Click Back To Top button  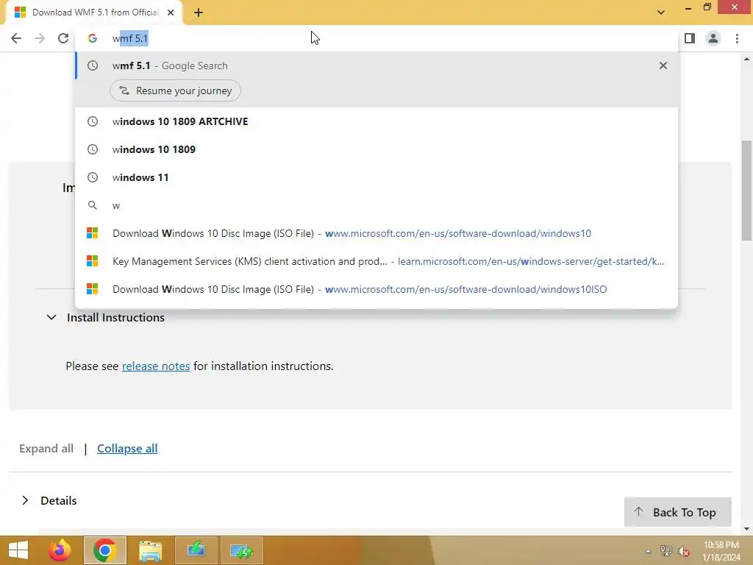(x=677, y=512)
